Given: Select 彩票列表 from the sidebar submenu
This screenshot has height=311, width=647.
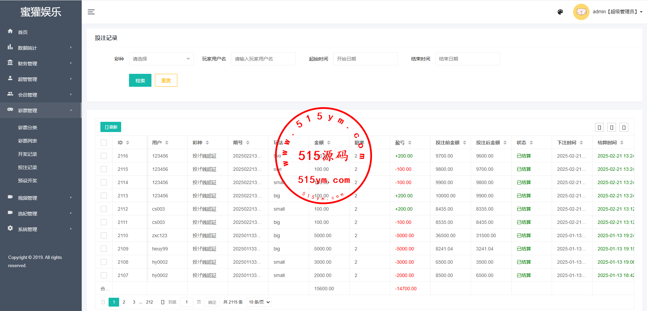Looking at the screenshot, I should [x=28, y=141].
